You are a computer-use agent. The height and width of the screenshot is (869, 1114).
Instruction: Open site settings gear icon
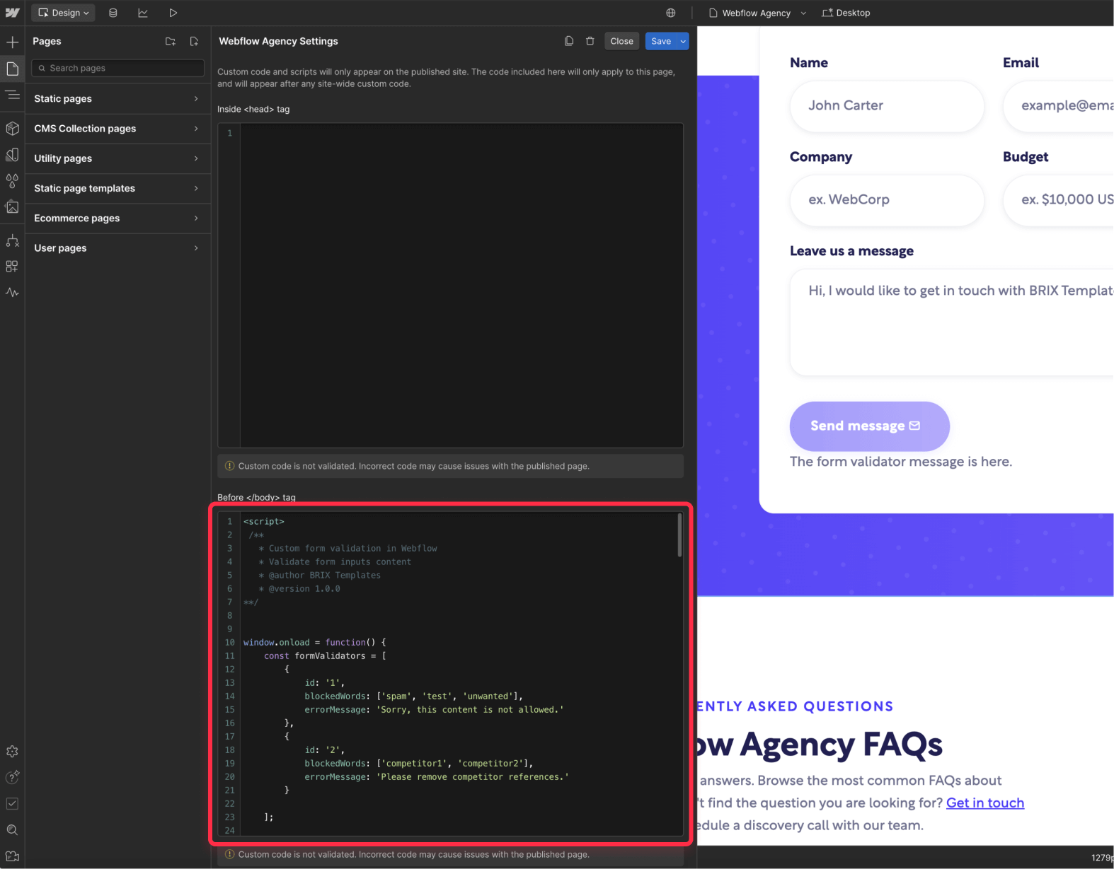click(12, 752)
